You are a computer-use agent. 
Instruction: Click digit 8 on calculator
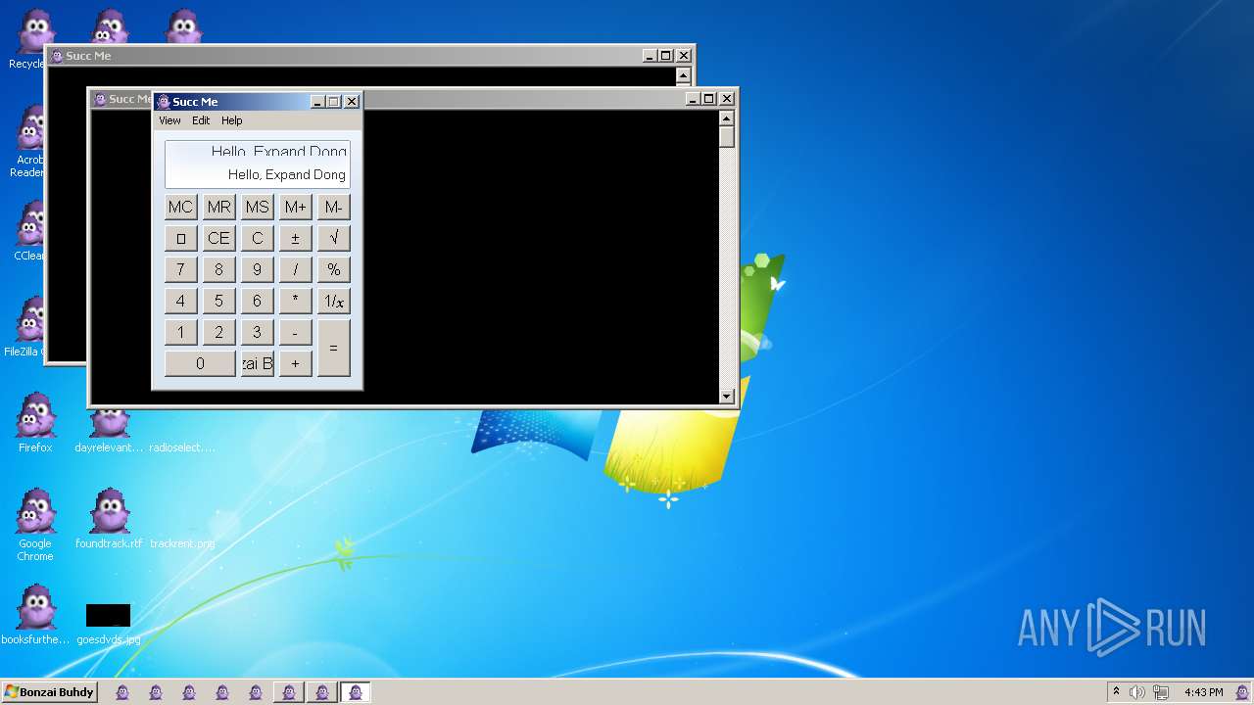point(218,269)
